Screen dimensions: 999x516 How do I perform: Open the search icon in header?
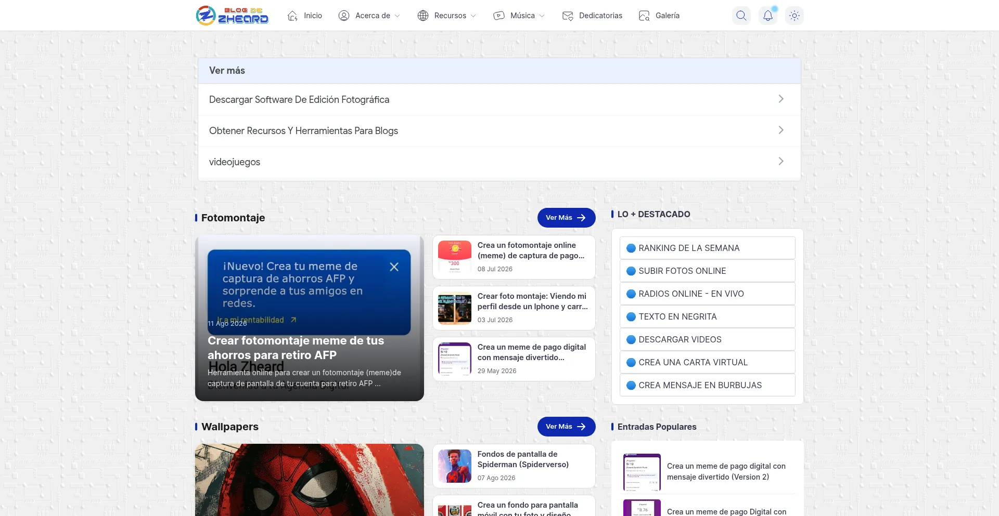pyautogui.click(x=741, y=16)
